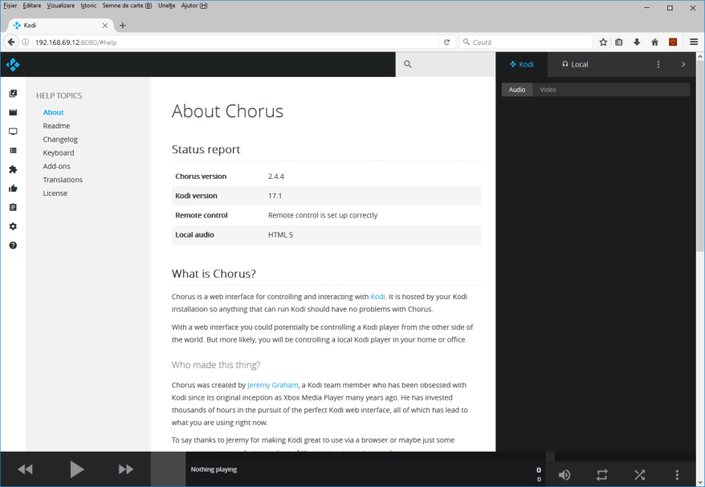The image size is (705, 487).
Task: Toggle repeat mode in the player bar
Action: [602, 474]
